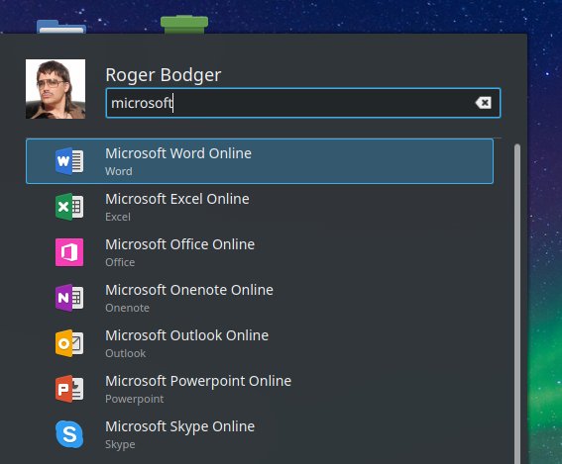Click the Outlook subtitle label

pos(126,353)
